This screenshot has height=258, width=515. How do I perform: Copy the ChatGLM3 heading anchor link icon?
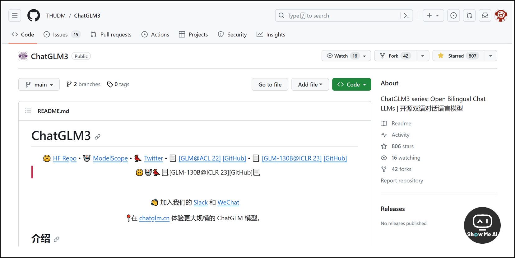97,137
